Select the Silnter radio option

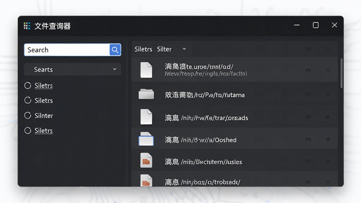point(27,116)
